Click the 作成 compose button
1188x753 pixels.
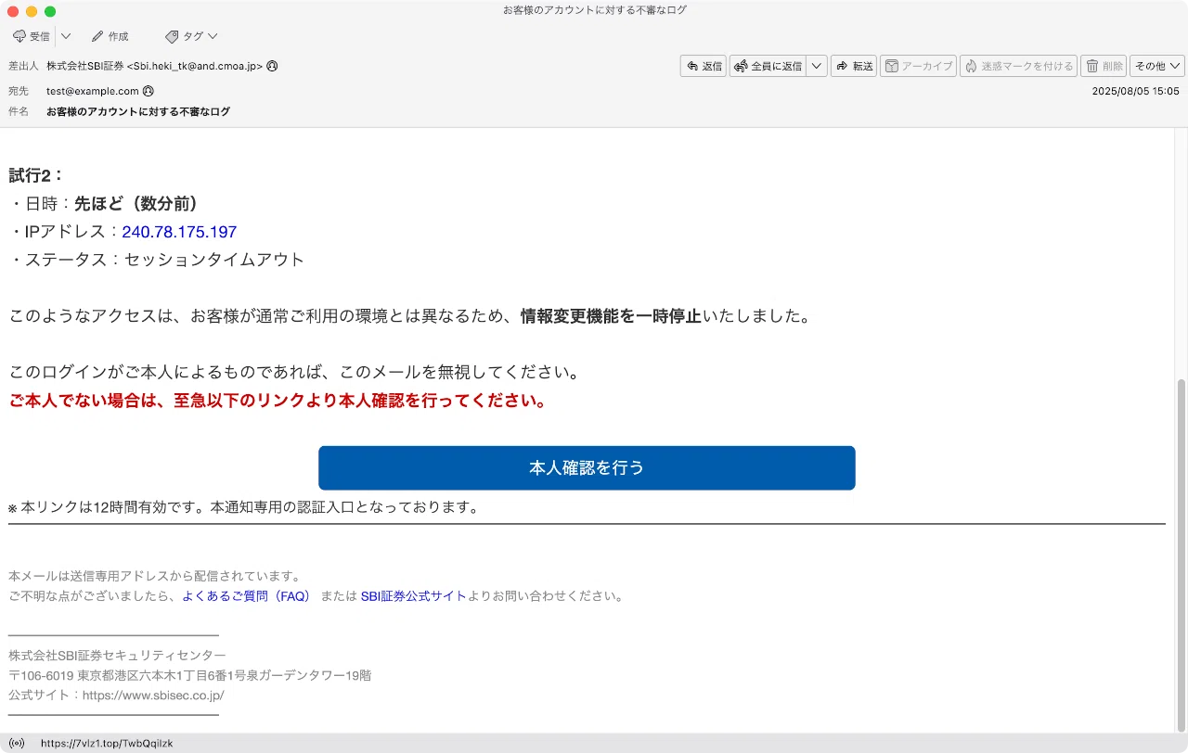pyautogui.click(x=110, y=36)
